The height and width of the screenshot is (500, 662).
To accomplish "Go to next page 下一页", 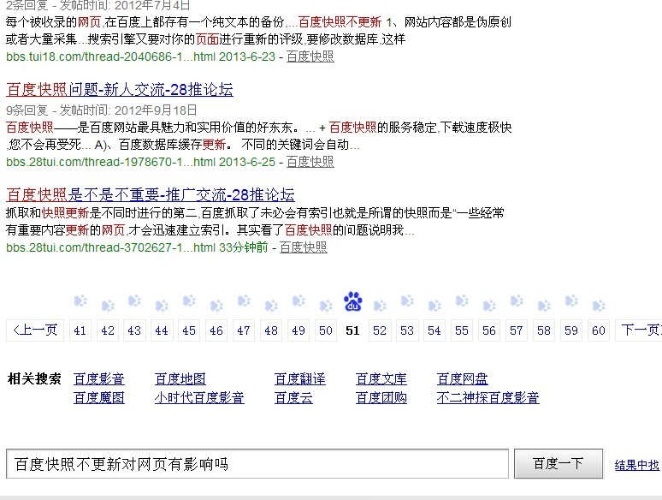I will [639, 330].
